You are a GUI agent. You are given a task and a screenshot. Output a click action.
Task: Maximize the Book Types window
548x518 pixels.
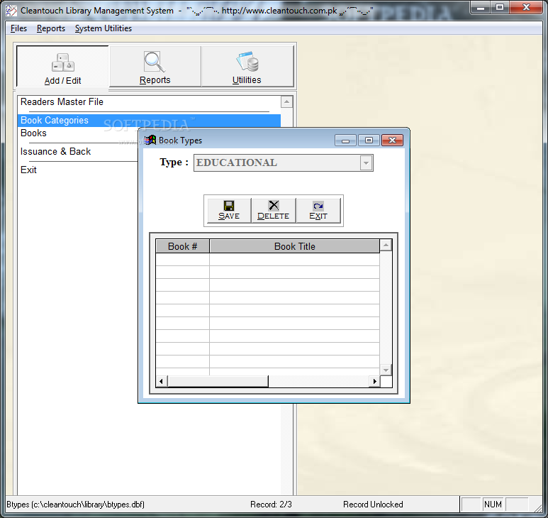(369, 140)
